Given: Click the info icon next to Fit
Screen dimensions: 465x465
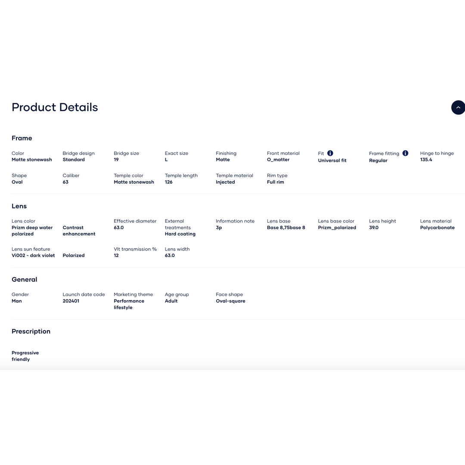Looking at the screenshot, I should [x=330, y=153].
